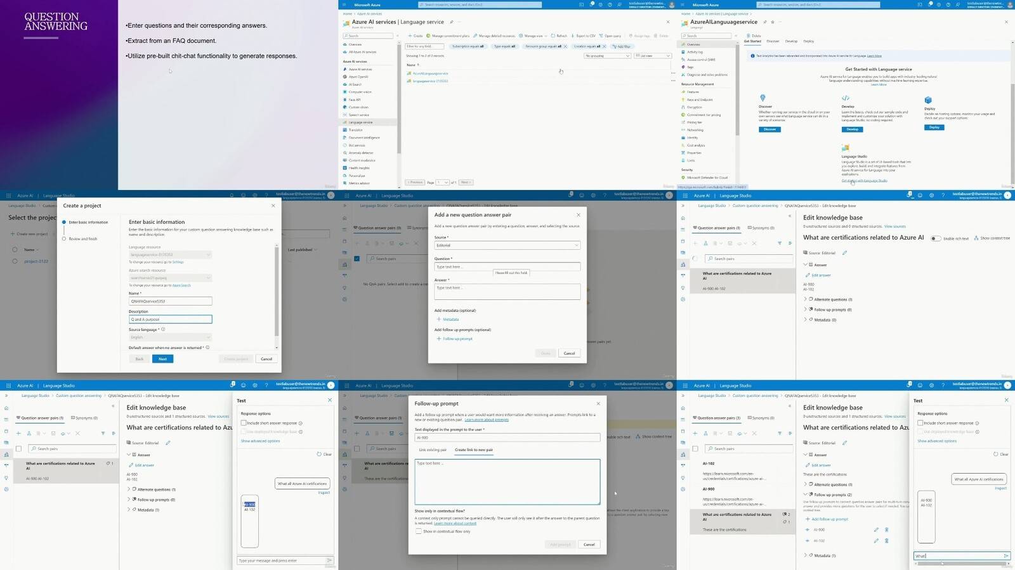The height and width of the screenshot is (570, 1015).
Task: Tick select-all checkbox beside empty-message Test pane
Action: point(18,449)
